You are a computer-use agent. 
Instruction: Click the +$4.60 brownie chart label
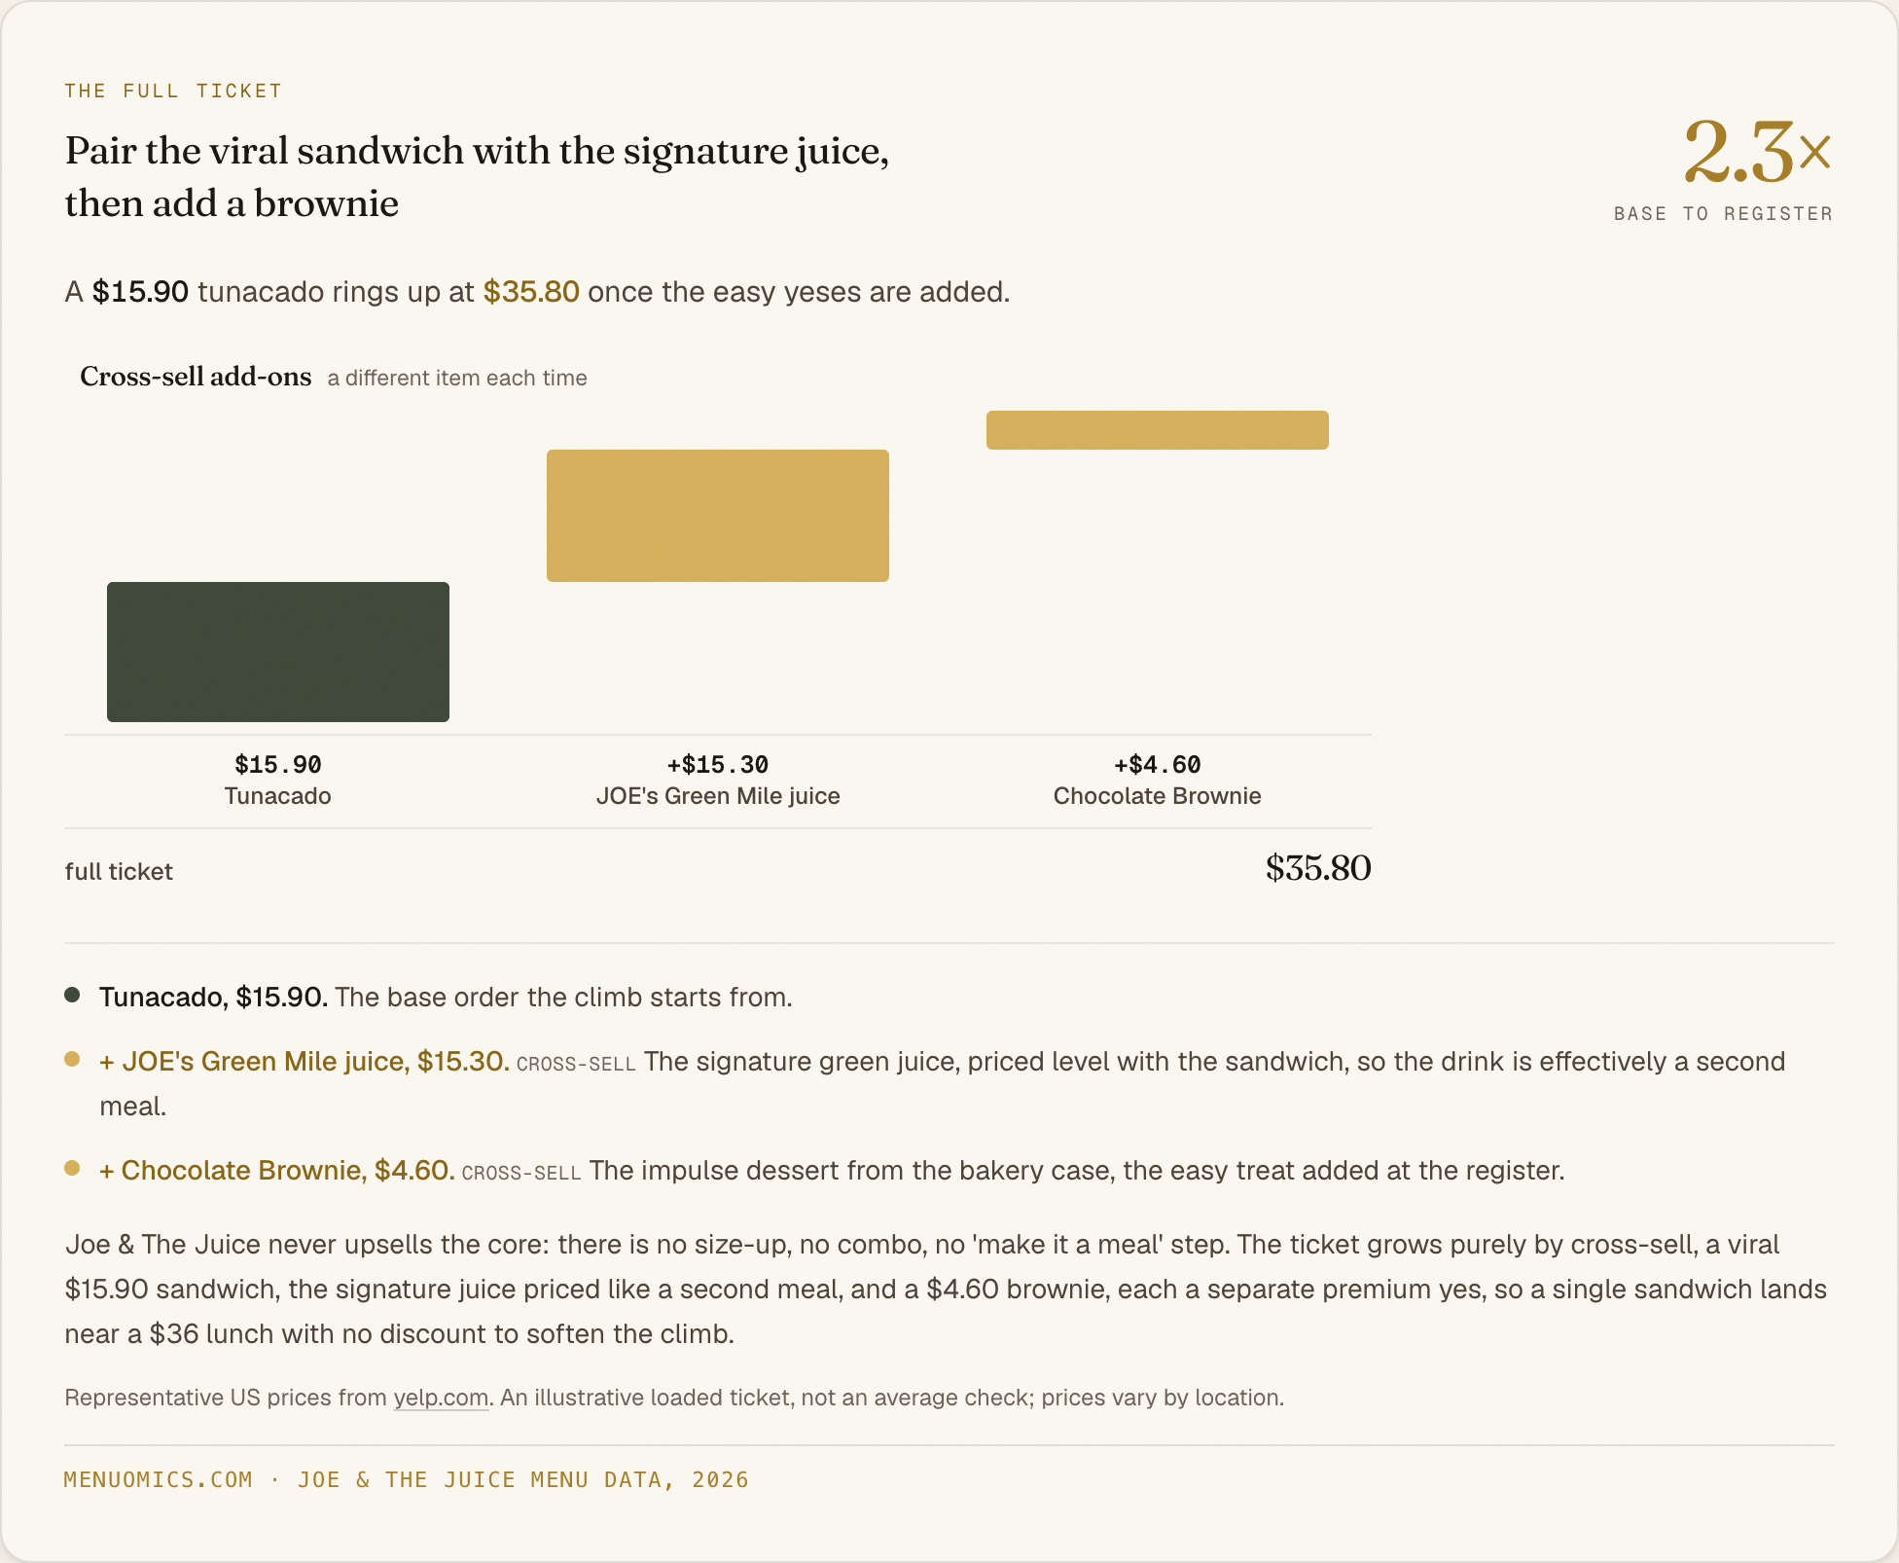(x=1158, y=765)
